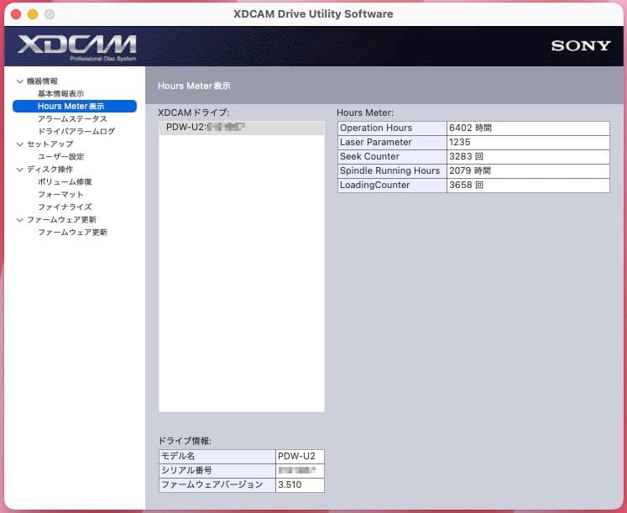This screenshot has height=513, width=627.
Task: Click Operation Hours row label
Action: [x=392, y=128]
